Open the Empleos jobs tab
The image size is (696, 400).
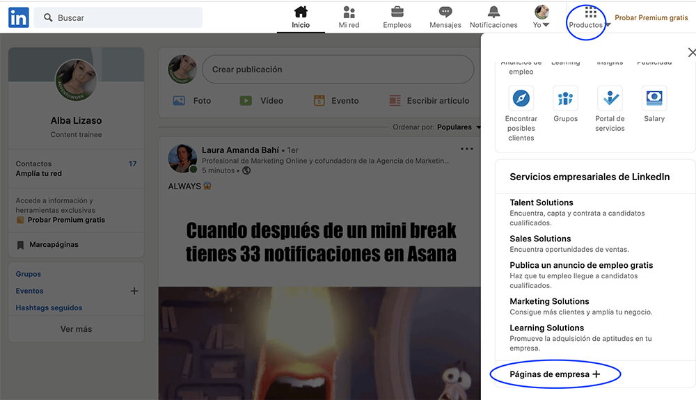[397, 17]
